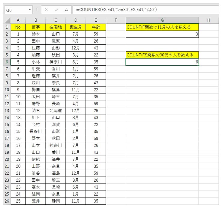Click the cell containing 鈴木
This screenshot has width=222, height=208.
[x=35, y=34]
